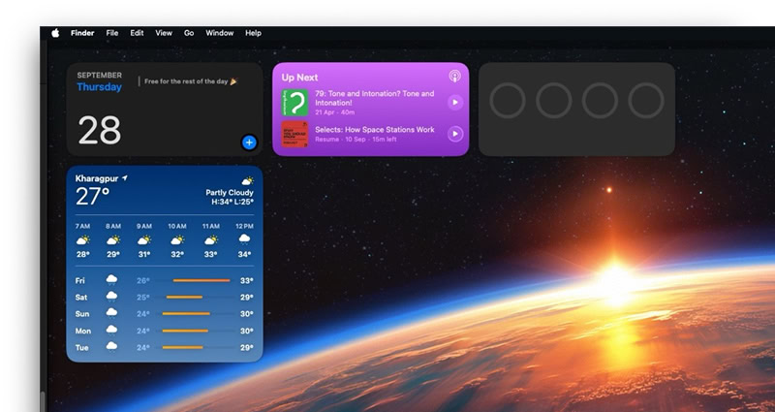Click the 9 AM weather icon
Screen dimensions: 775x412
(x=143, y=240)
